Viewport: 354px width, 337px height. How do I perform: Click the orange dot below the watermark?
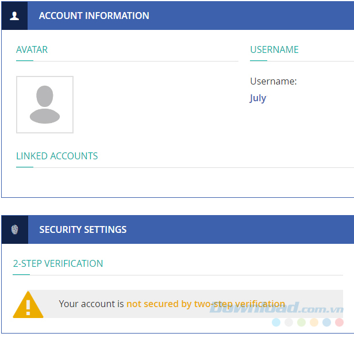(x=314, y=323)
